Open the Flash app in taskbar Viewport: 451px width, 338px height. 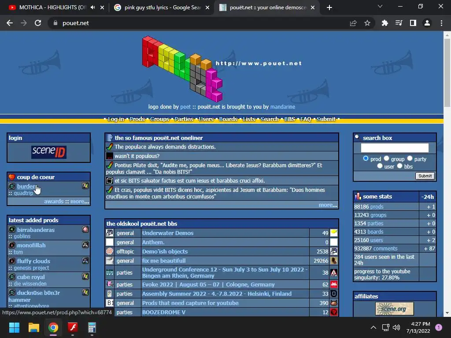pyautogui.click(x=73, y=327)
